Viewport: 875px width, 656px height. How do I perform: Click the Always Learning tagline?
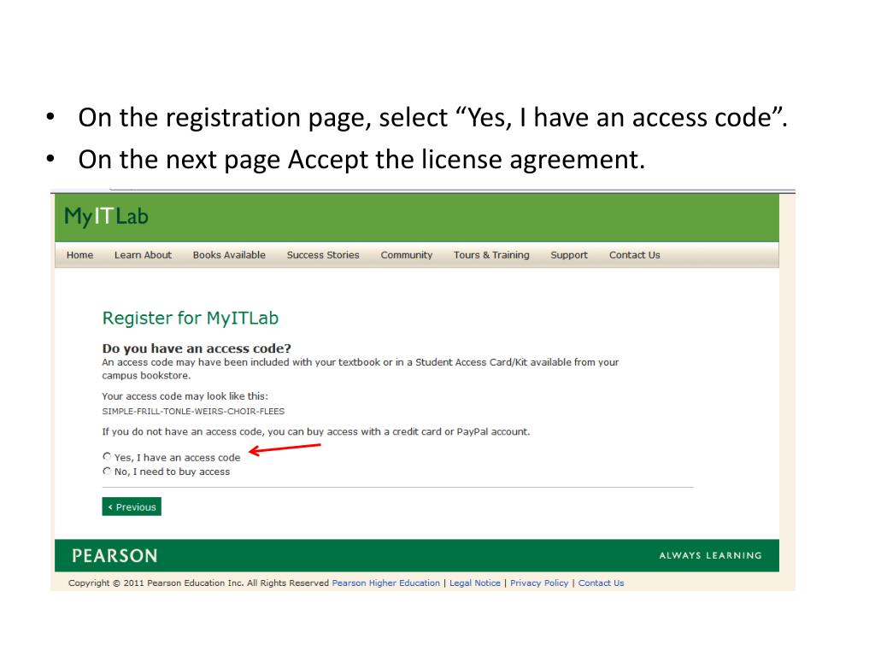click(x=710, y=555)
